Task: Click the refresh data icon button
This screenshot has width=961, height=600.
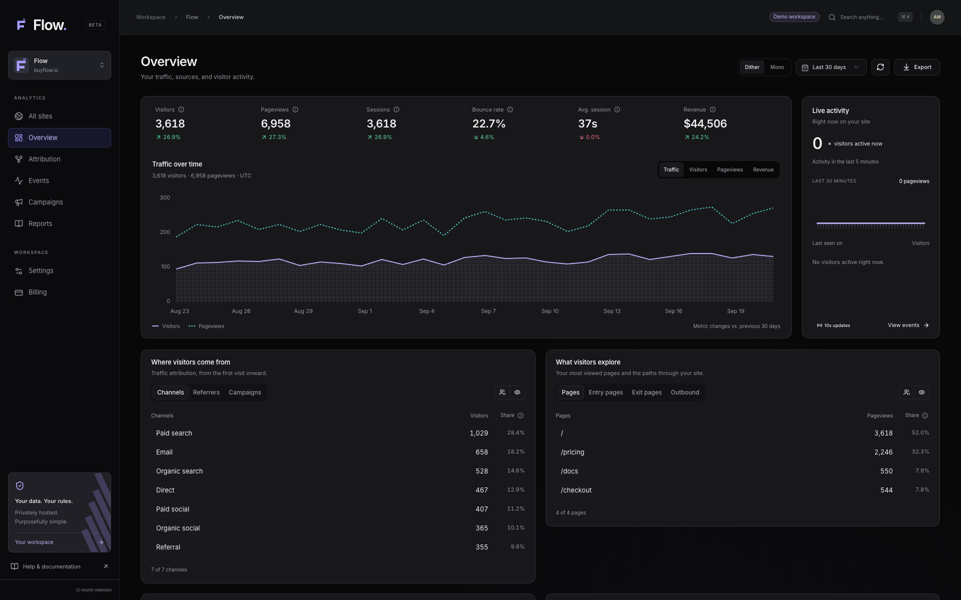Action: [x=880, y=67]
